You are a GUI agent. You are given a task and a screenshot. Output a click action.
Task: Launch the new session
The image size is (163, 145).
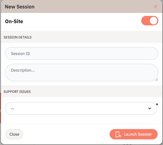coord(133,134)
